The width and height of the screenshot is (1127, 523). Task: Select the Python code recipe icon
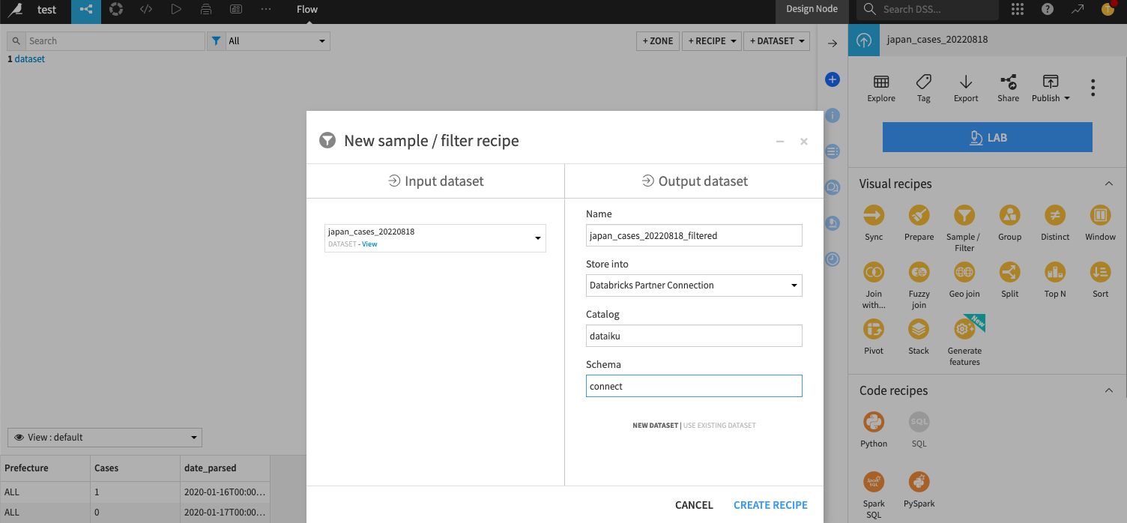874,423
